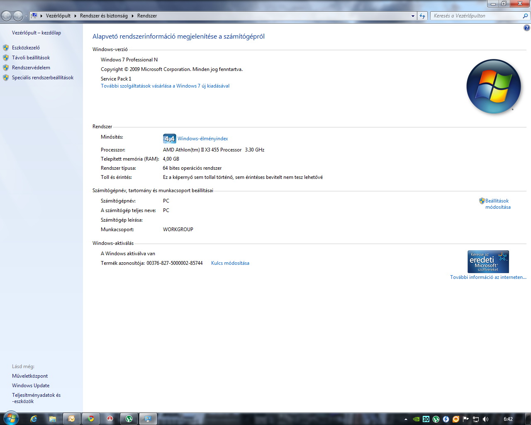Click the eredeti Microsoft genuine badge
Screen dimensions: 531x425
[488, 261]
